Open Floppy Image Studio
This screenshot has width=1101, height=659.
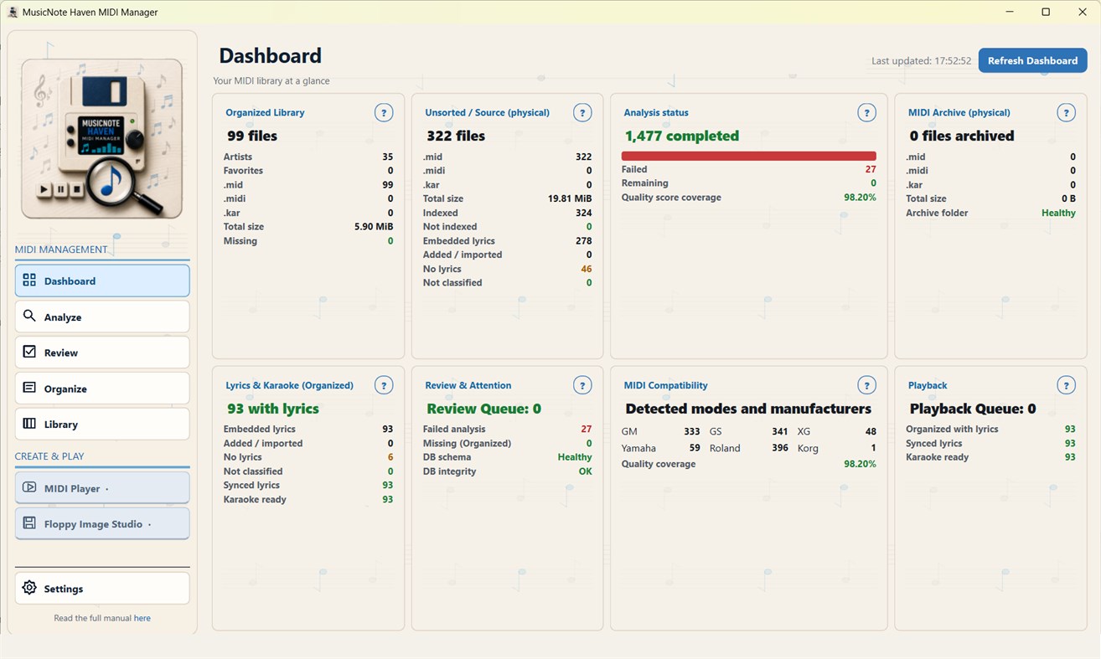[102, 523]
